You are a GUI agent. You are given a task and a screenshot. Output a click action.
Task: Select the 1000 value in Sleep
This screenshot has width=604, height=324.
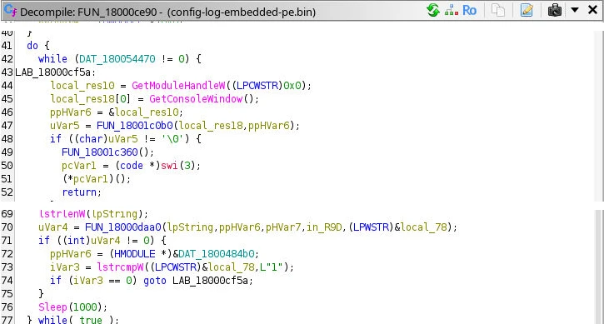click(85, 307)
